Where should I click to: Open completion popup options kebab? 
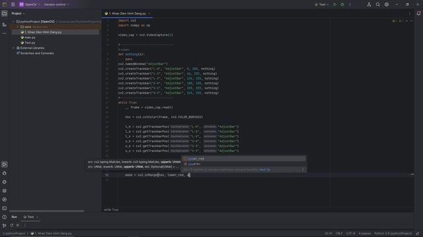pyautogui.click(x=303, y=170)
